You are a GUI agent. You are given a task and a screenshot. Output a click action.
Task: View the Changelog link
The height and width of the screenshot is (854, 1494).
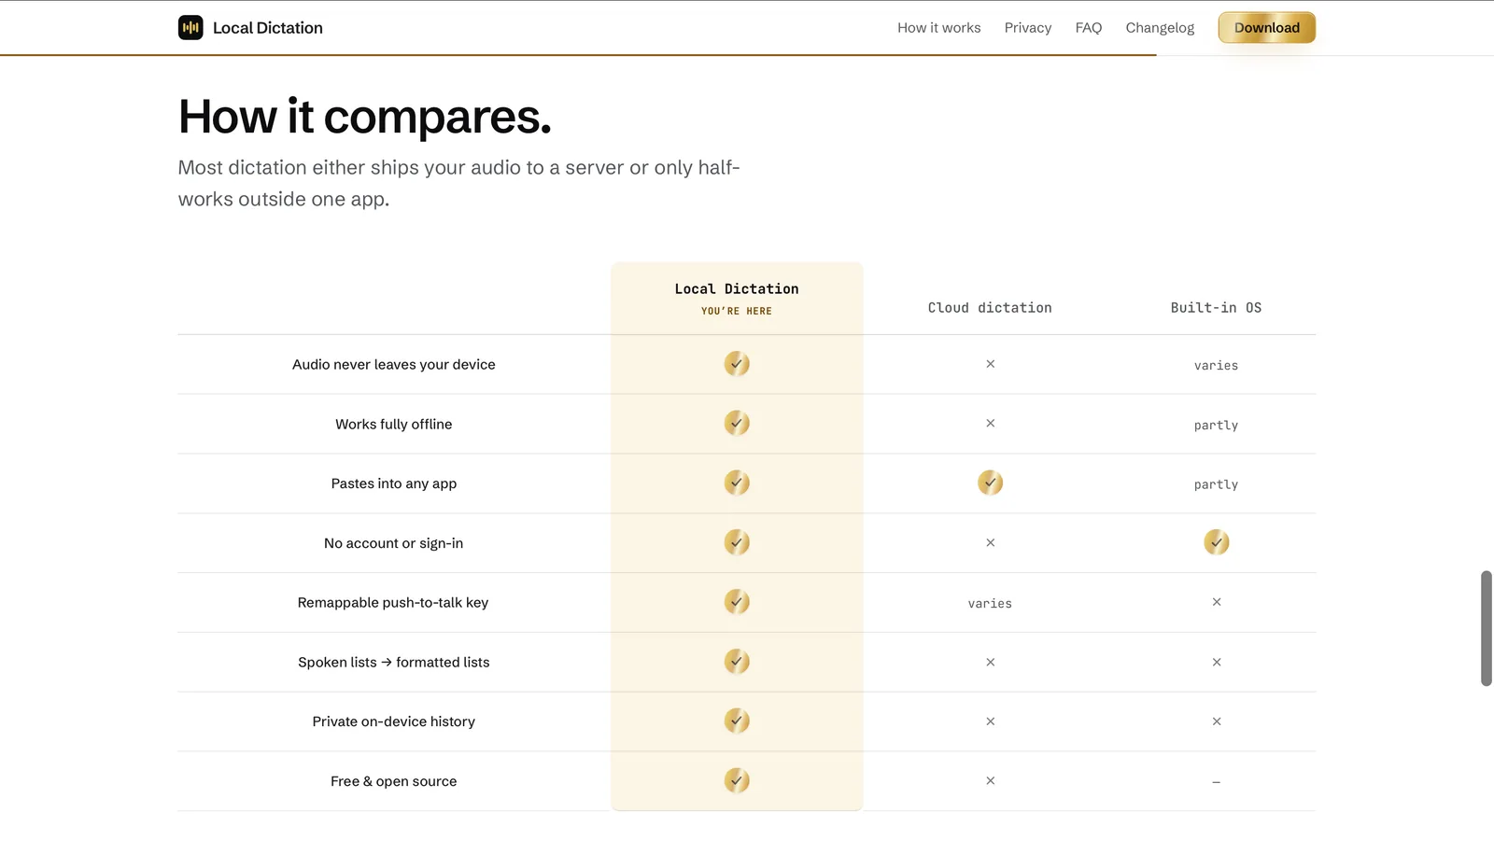pos(1160,28)
